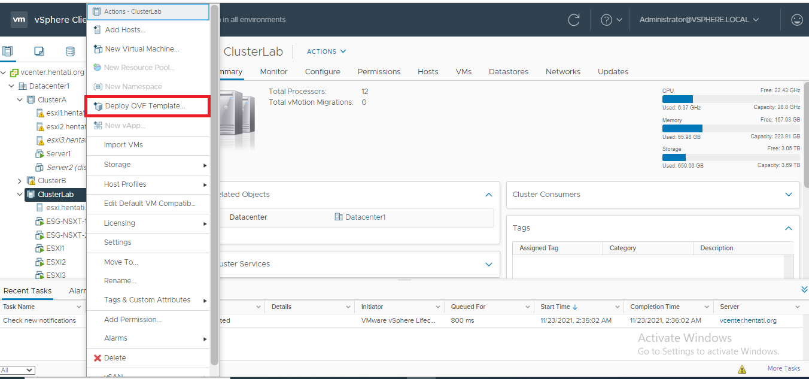This screenshot has height=379, width=809.
Task: Open the Administrator@VSPHERE.LOCAL user menu
Action: (699, 20)
